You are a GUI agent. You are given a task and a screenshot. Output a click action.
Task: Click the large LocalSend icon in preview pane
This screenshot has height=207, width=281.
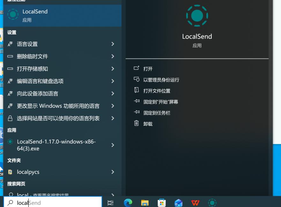click(197, 16)
